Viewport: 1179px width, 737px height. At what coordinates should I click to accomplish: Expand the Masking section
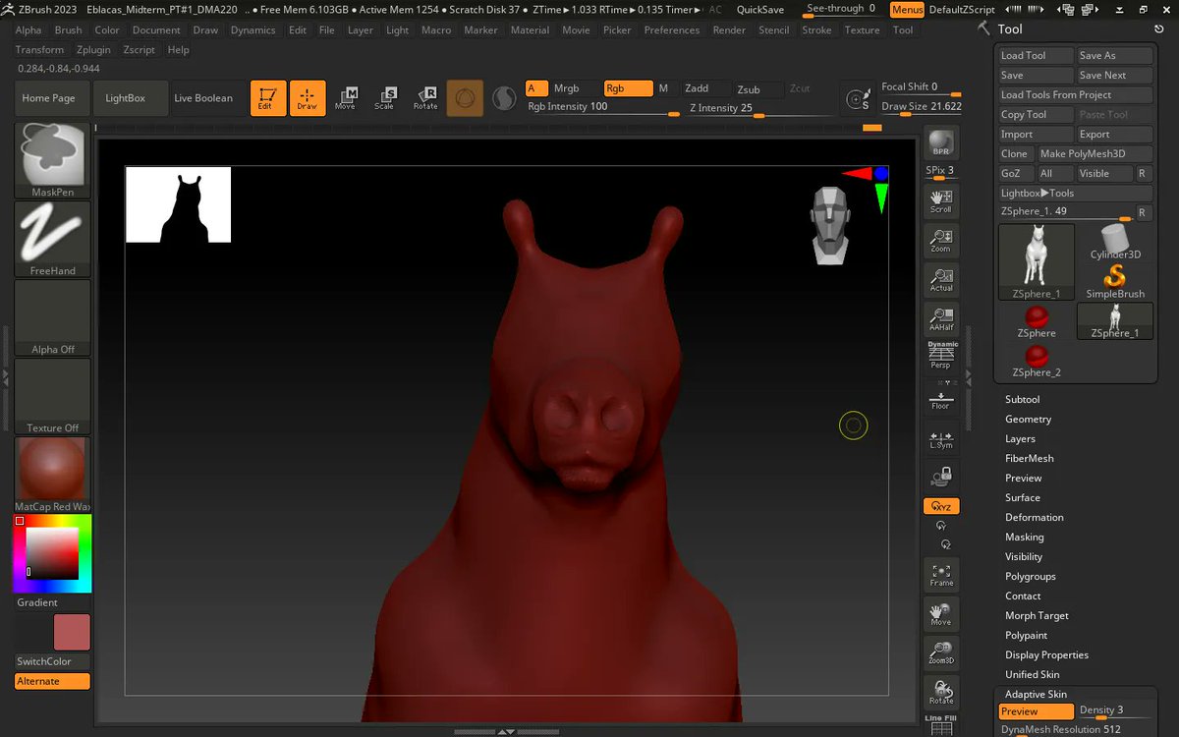[1025, 537]
